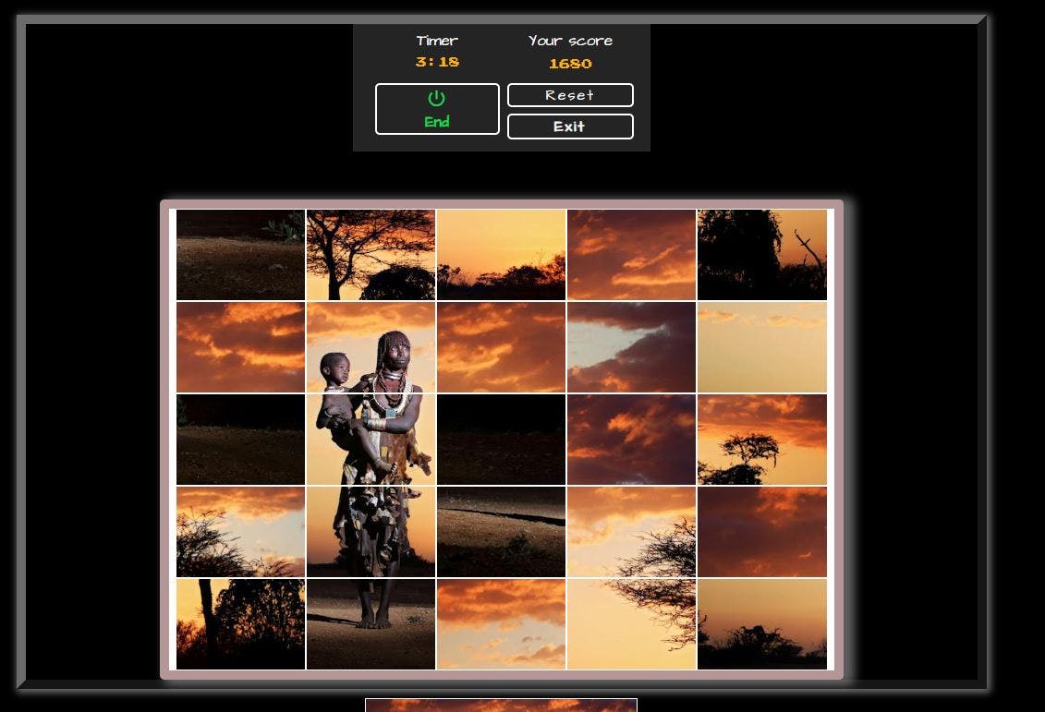The height and width of the screenshot is (712, 1045).
Task: Click the green power icon
Action: 437,99
